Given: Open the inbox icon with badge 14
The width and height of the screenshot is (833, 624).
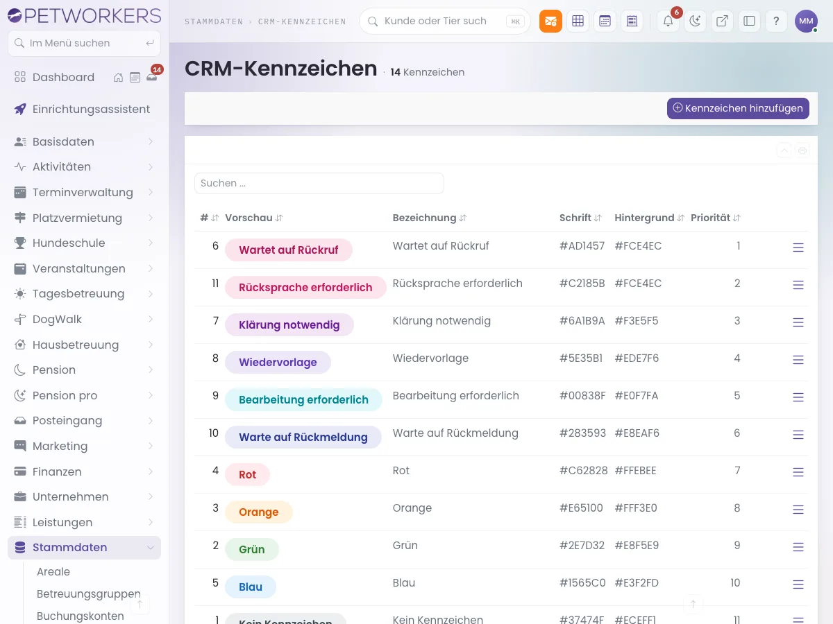Looking at the screenshot, I should pos(151,78).
